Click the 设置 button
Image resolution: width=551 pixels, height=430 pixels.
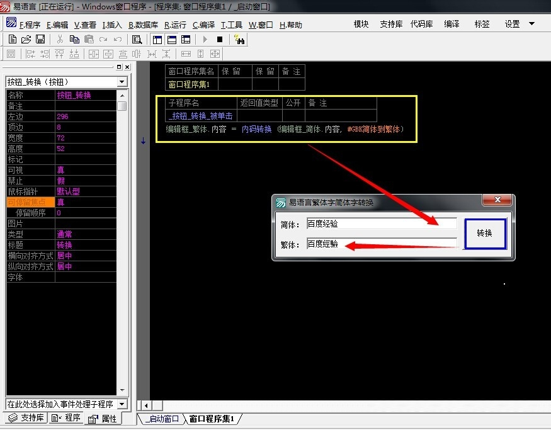(512, 24)
